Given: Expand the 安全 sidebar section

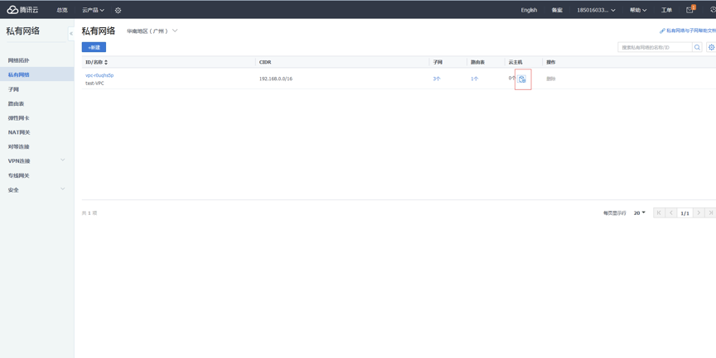Looking at the screenshot, I should pos(62,189).
